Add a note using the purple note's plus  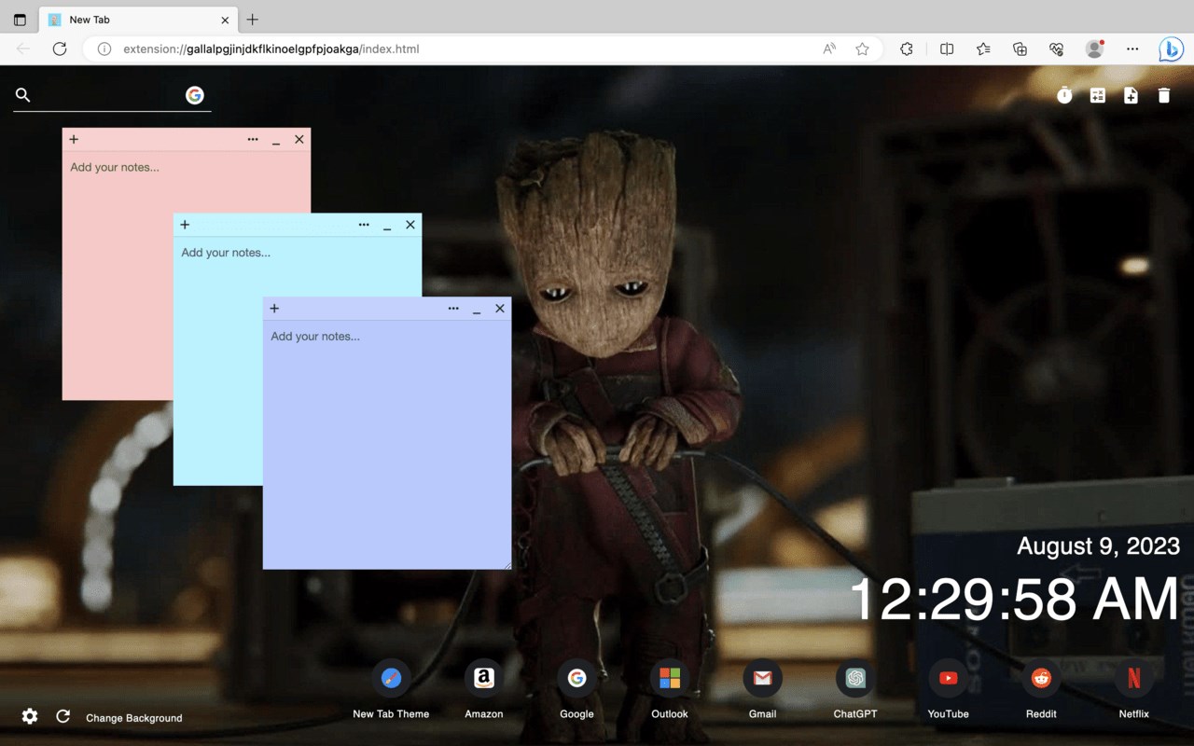pyautogui.click(x=274, y=309)
